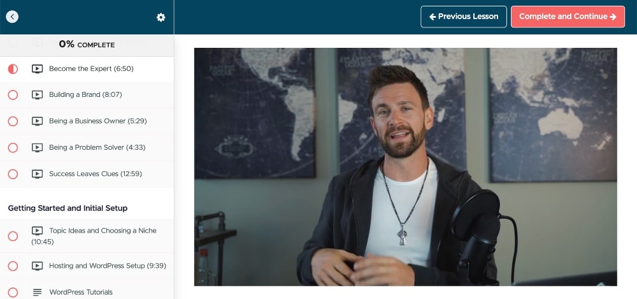Click video icon beside Become the Expert

click(x=37, y=69)
